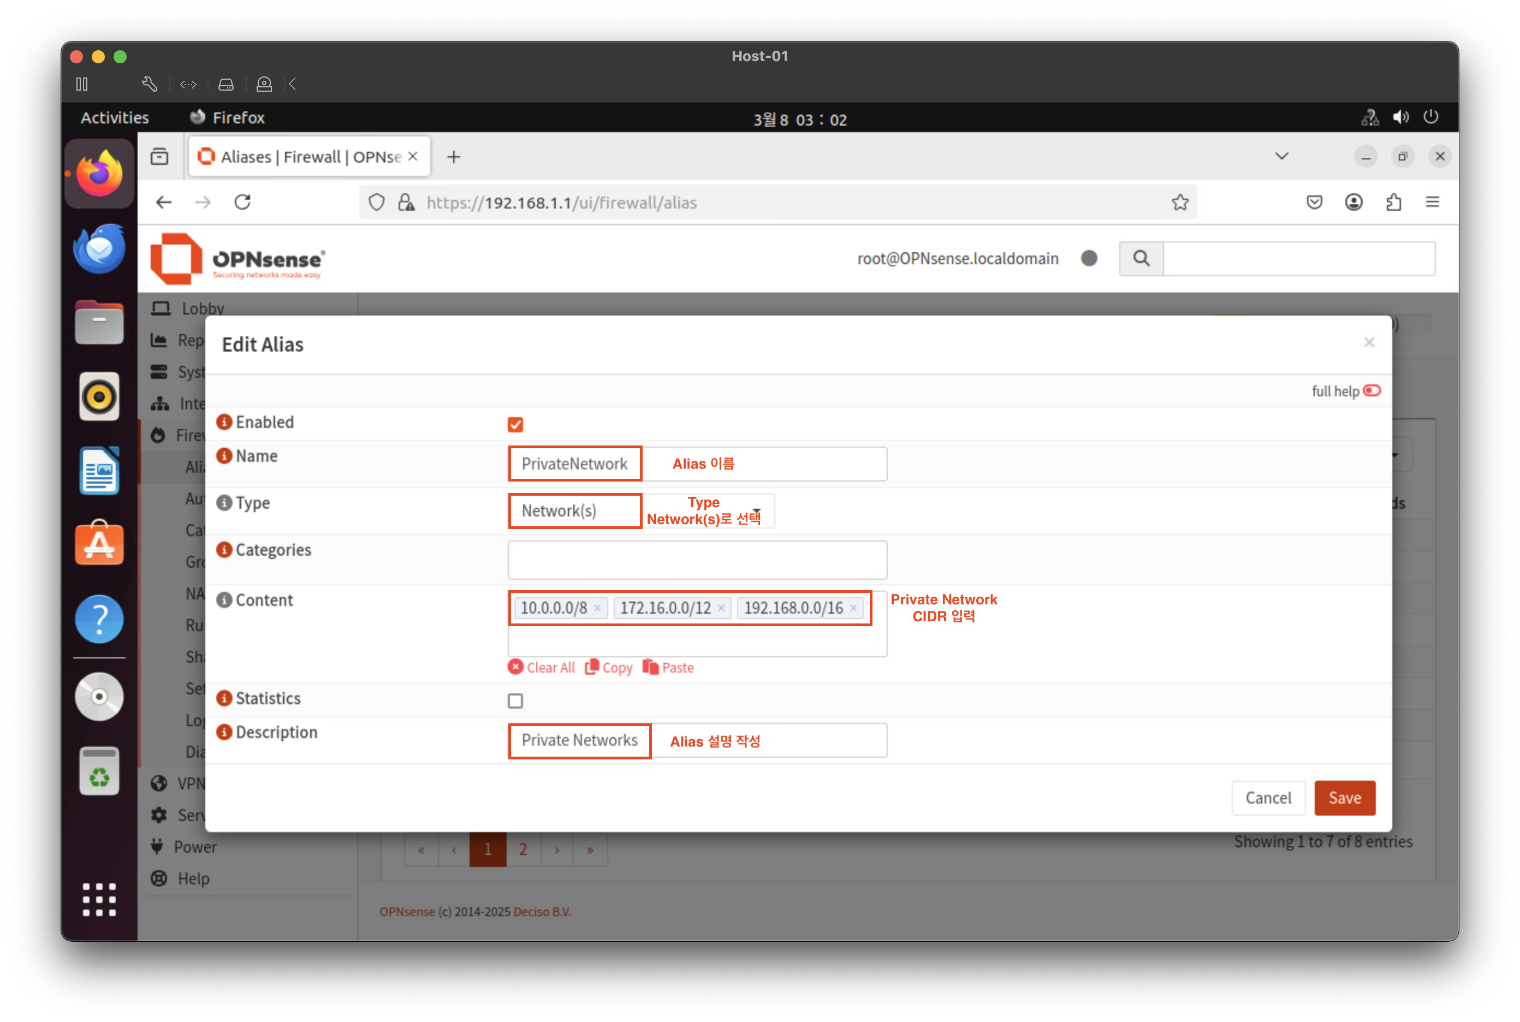Image resolution: width=1520 pixels, height=1022 pixels.
Task: Click the Copy content icon
Action: pyautogui.click(x=592, y=667)
